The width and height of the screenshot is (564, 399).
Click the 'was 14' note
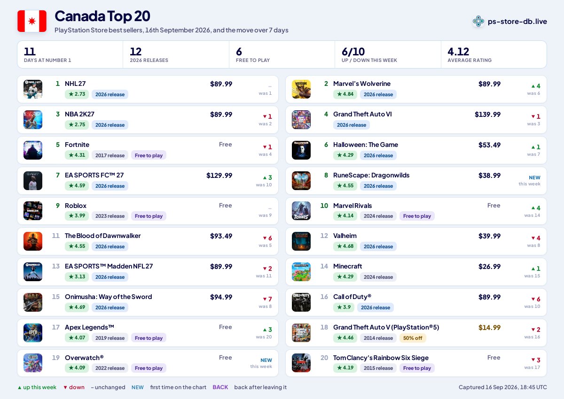pos(533,215)
